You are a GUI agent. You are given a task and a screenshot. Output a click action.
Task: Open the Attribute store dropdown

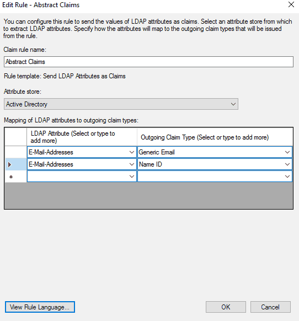pos(121,104)
